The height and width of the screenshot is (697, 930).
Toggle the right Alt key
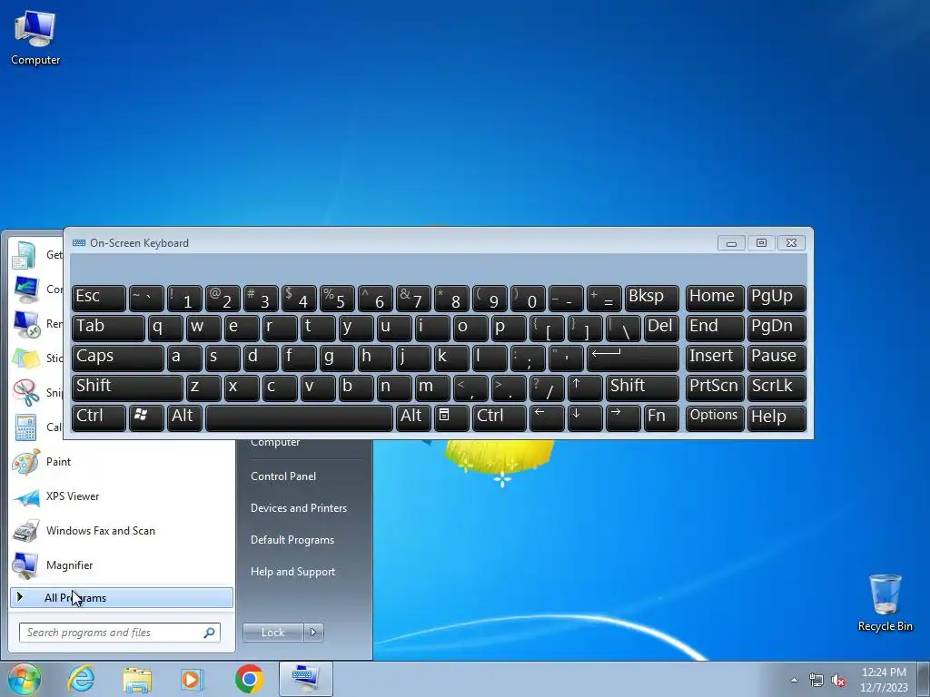click(x=413, y=417)
